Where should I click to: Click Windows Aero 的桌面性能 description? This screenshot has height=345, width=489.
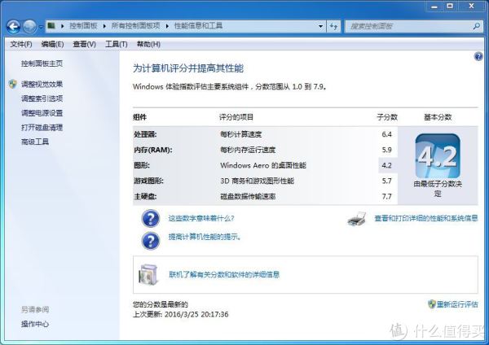point(263,165)
